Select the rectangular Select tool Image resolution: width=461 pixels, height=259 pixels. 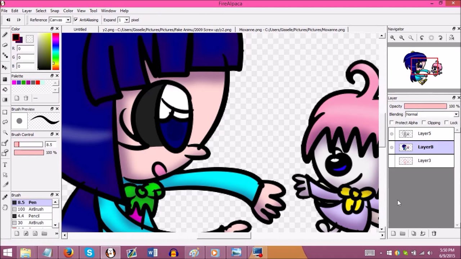click(x=5, y=112)
